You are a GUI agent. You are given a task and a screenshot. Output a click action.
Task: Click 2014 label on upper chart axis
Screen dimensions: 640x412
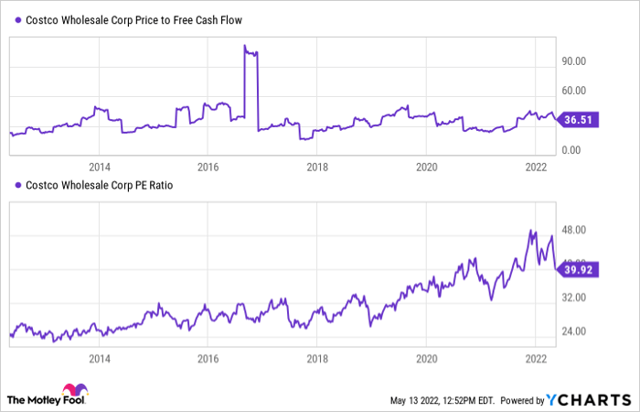coord(100,167)
